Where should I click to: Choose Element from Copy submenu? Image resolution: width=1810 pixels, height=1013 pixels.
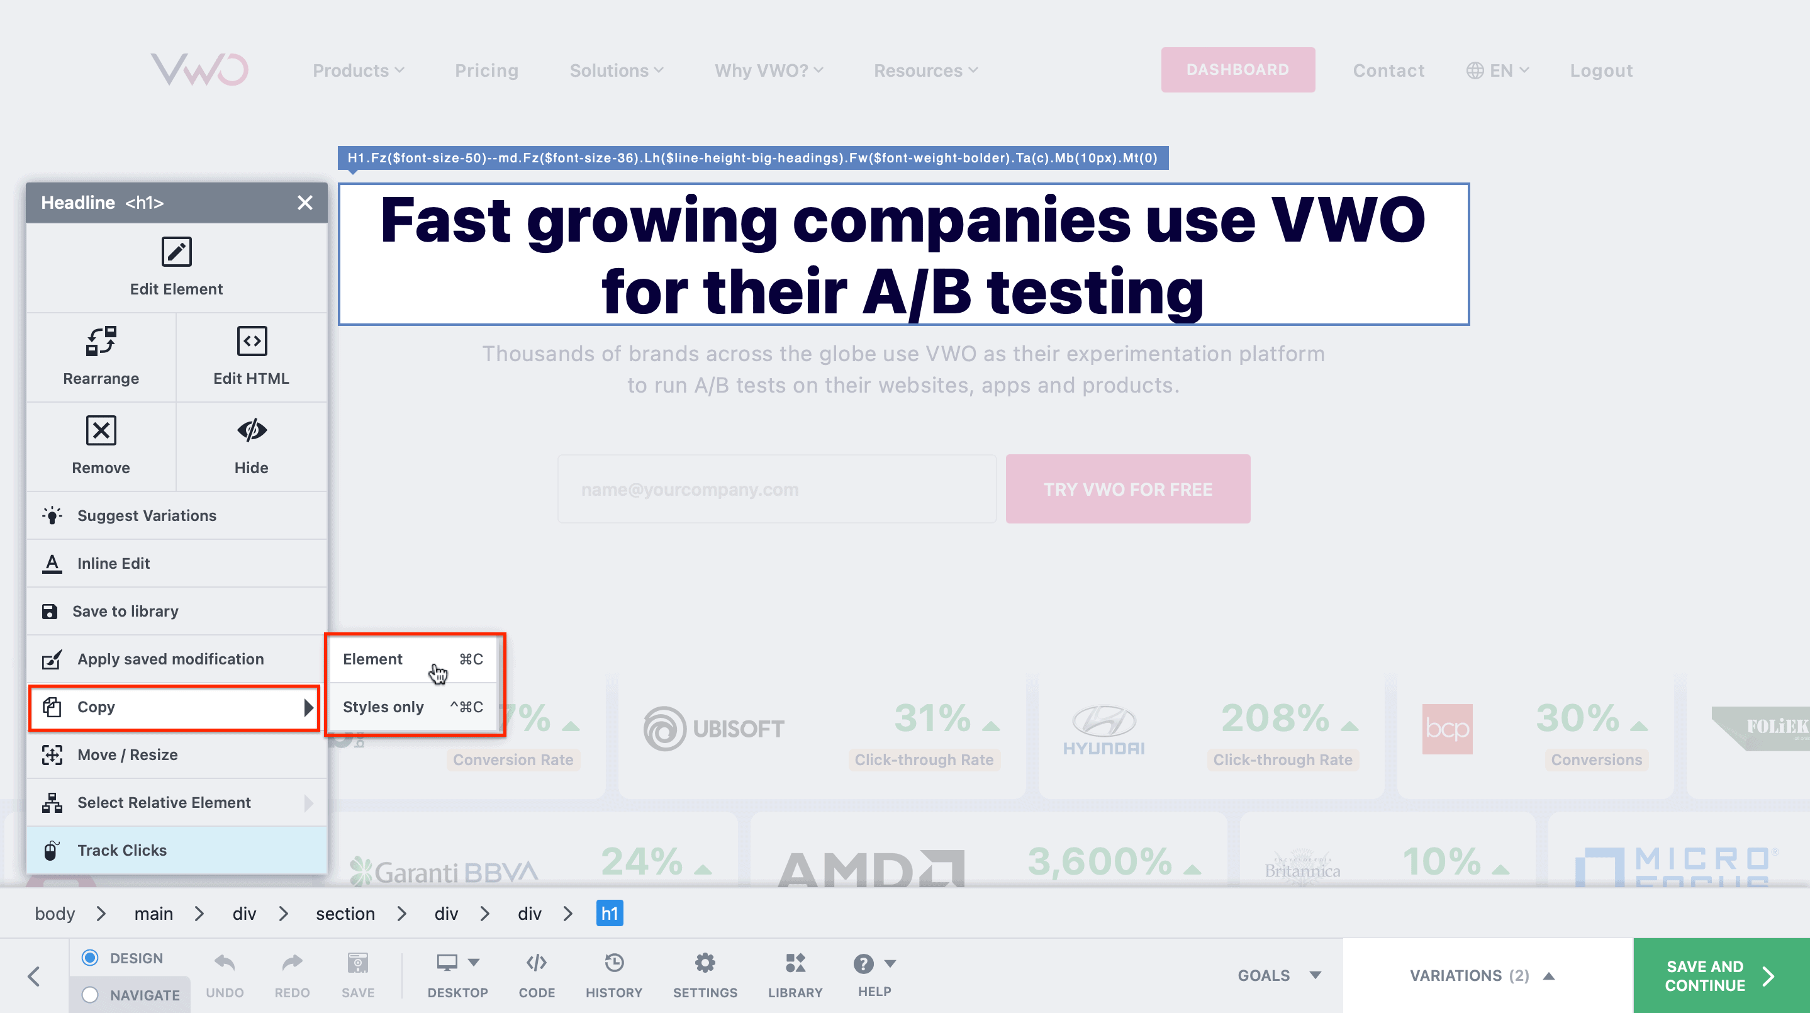click(413, 659)
